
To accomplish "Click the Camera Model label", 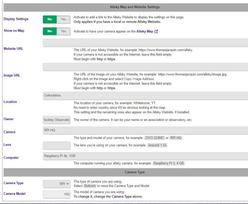I will click(x=14, y=194).
